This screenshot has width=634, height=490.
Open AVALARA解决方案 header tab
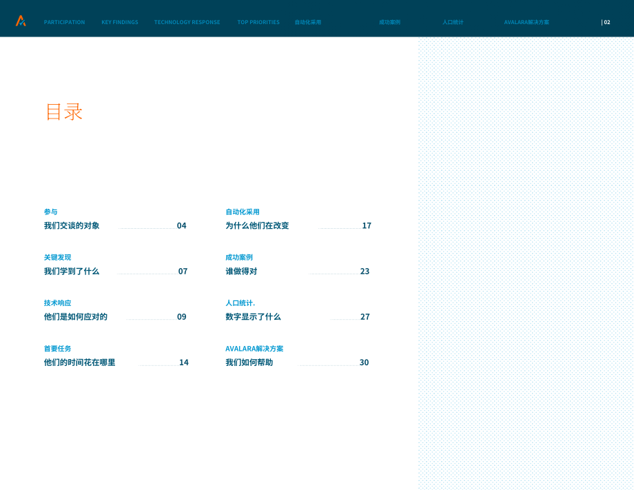pos(526,22)
